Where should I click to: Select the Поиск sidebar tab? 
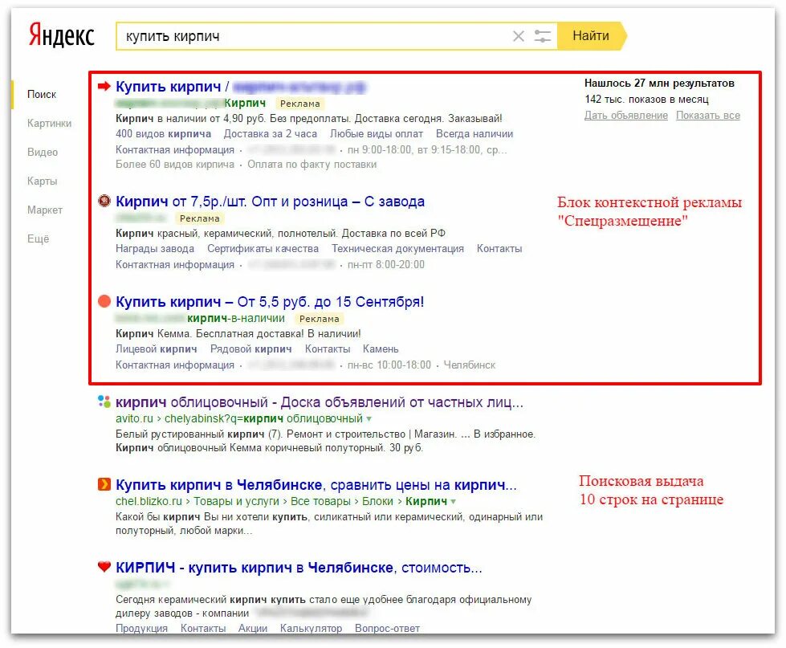click(x=42, y=94)
